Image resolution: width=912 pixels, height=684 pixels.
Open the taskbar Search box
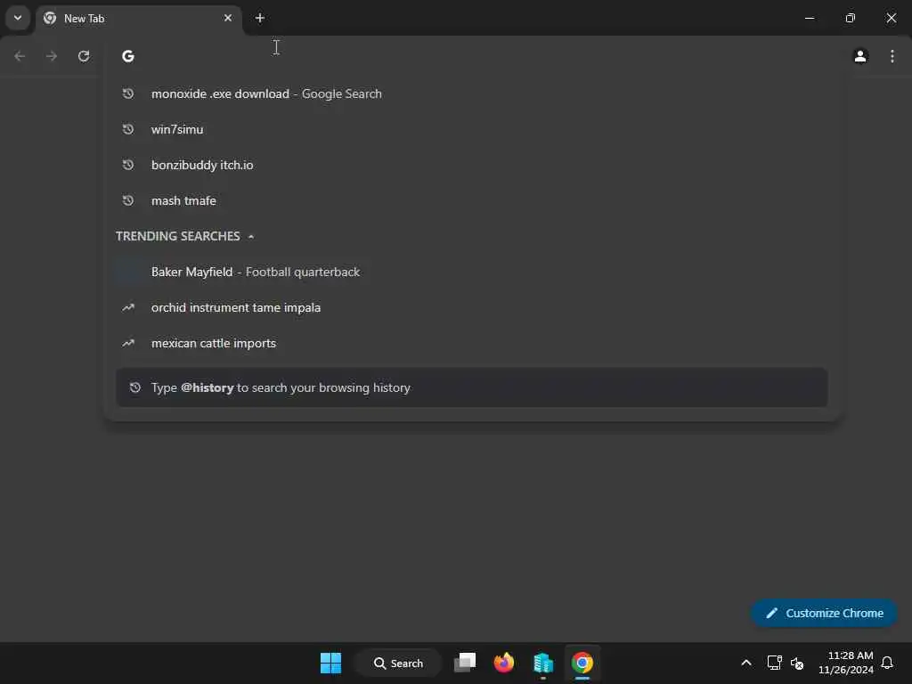point(398,663)
